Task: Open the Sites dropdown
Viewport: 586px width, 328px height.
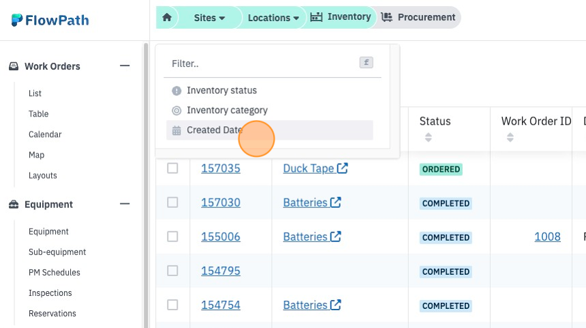Action: point(209,18)
